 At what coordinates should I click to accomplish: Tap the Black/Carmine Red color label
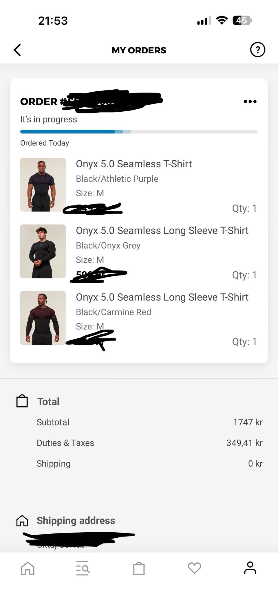click(x=114, y=312)
